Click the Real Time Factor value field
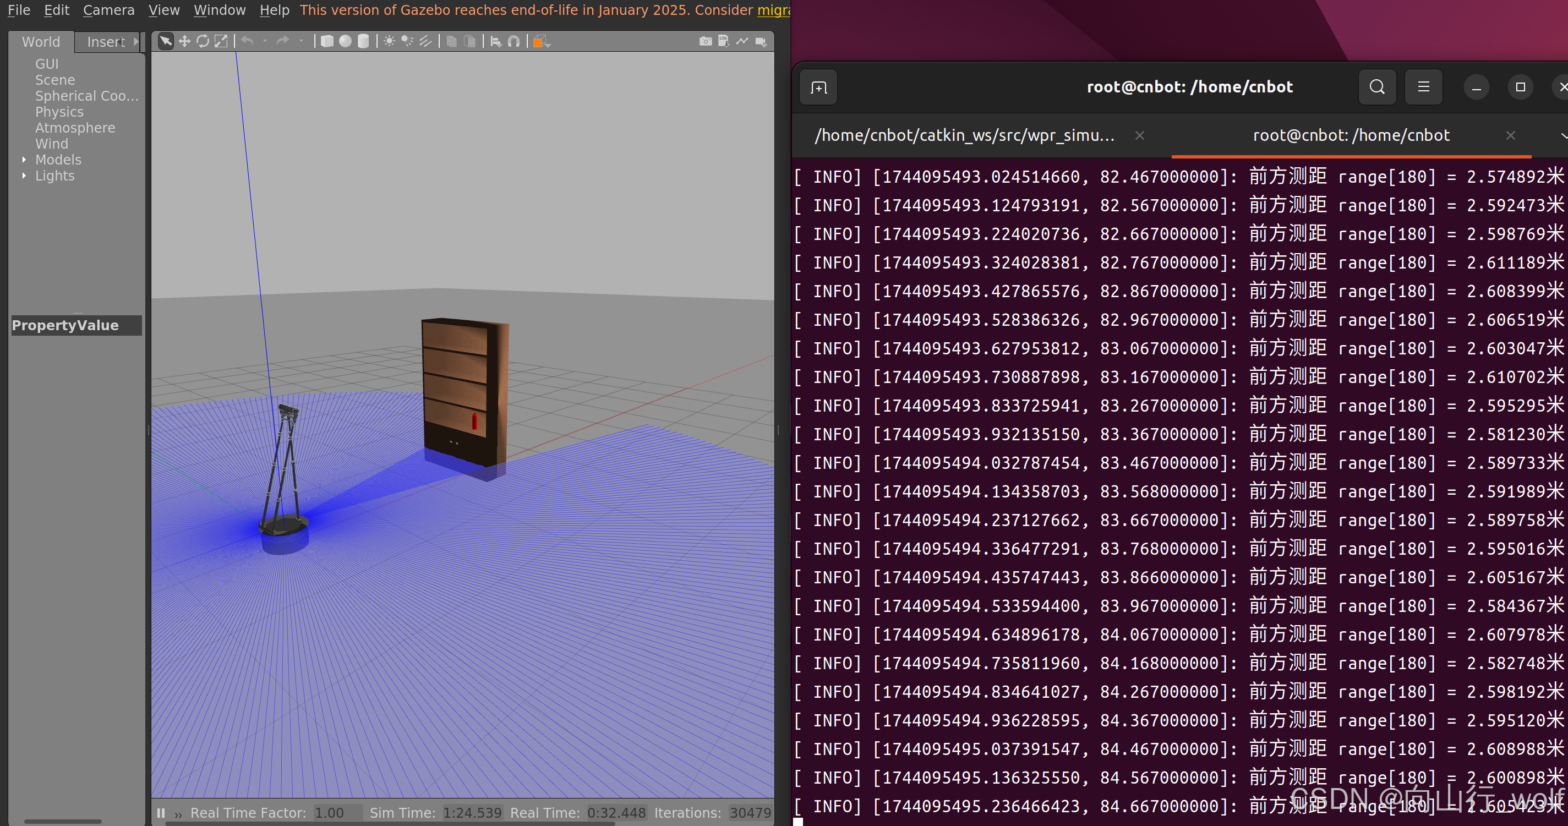1568x826 pixels. point(337,813)
